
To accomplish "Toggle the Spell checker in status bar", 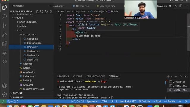I will [x=157, y=101].
